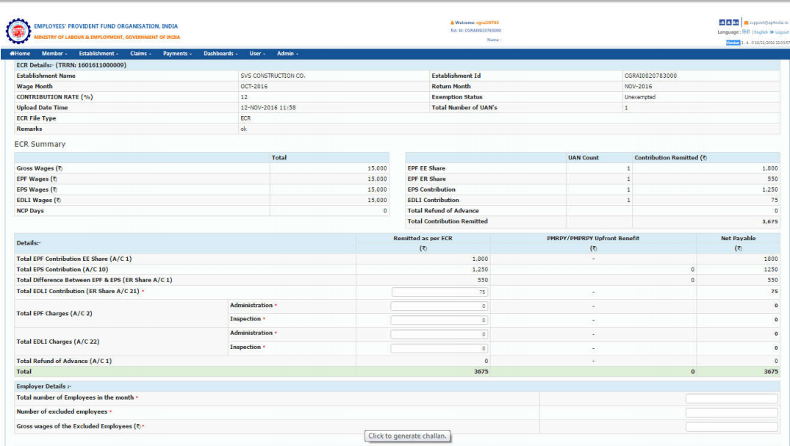The image size is (790, 446).
Task: Expand the User menu
Action: pyautogui.click(x=257, y=54)
